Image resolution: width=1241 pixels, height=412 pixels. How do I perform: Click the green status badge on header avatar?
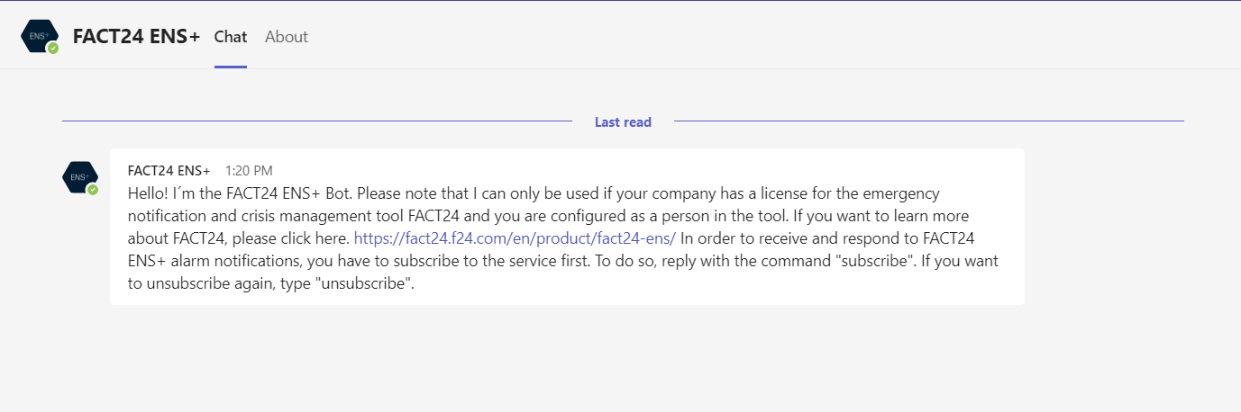click(53, 48)
